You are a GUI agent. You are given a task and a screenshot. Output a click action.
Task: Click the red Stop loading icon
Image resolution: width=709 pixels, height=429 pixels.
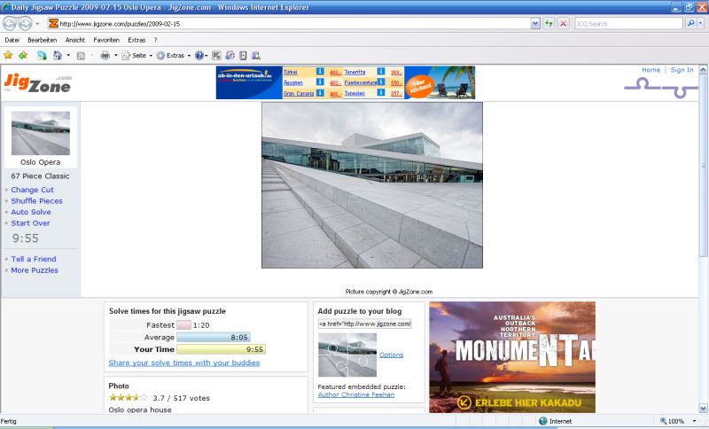(563, 24)
